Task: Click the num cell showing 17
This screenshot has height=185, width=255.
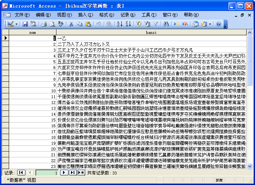Action: click(32, 131)
